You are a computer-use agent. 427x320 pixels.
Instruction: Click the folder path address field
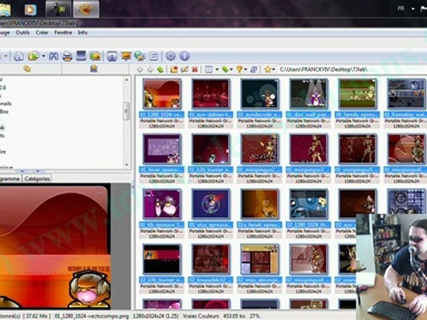click(353, 70)
